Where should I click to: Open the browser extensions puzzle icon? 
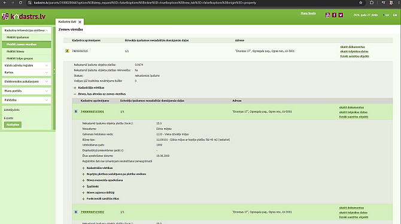point(372,2)
